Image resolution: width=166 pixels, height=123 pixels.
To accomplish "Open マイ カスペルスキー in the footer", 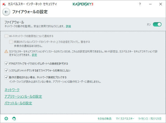I will point(125,119).
